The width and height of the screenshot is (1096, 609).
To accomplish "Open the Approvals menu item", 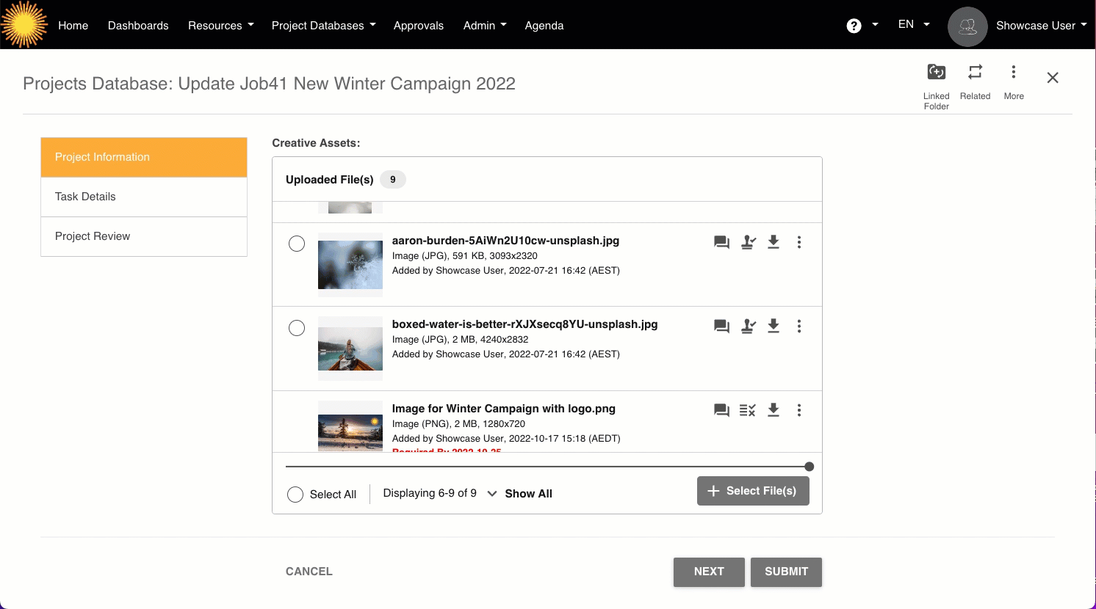I will coord(418,26).
